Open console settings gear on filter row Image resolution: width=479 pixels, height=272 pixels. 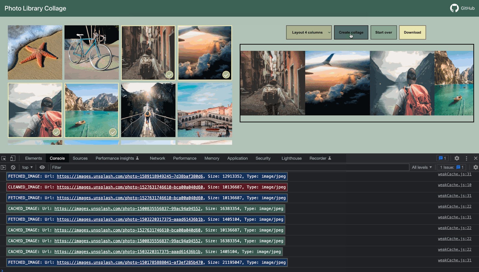[x=475, y=167]
